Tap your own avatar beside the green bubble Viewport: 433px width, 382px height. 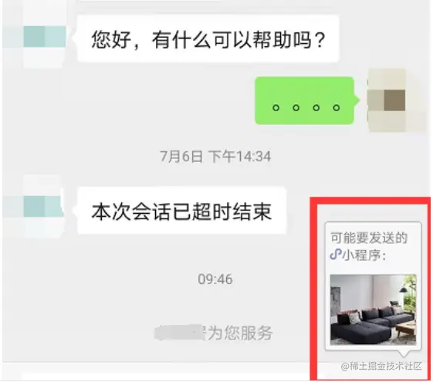click(387, 100)
